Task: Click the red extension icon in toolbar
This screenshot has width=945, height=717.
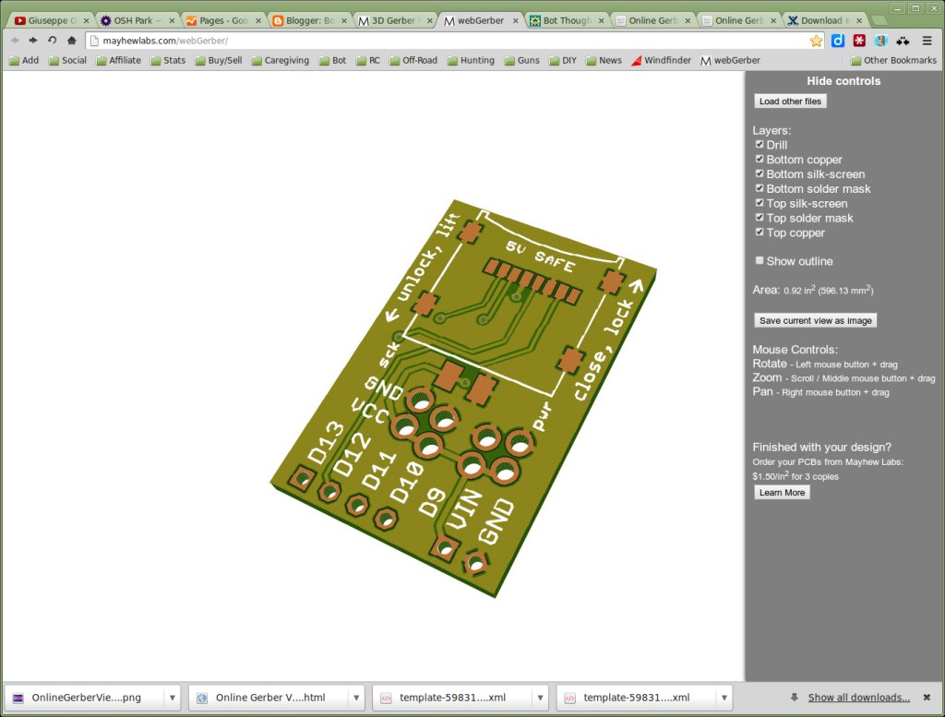Action: (859, 41)
